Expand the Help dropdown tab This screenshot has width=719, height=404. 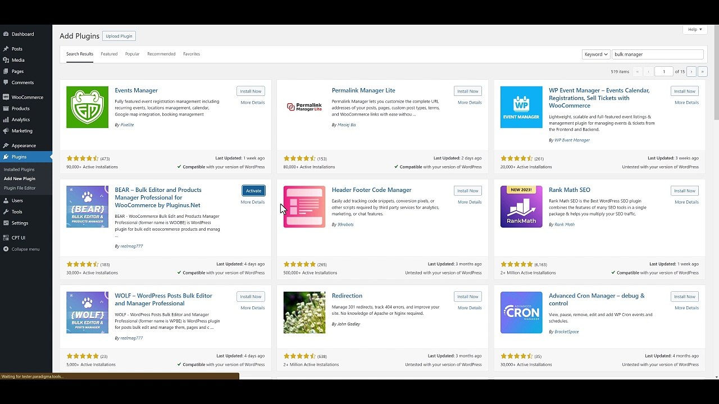[x=695, y=29]
